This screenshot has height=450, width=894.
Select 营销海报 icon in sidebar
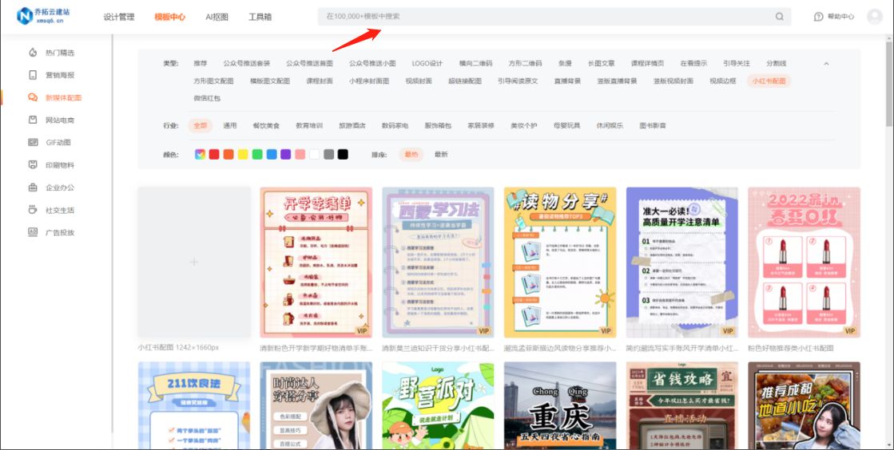33,75
